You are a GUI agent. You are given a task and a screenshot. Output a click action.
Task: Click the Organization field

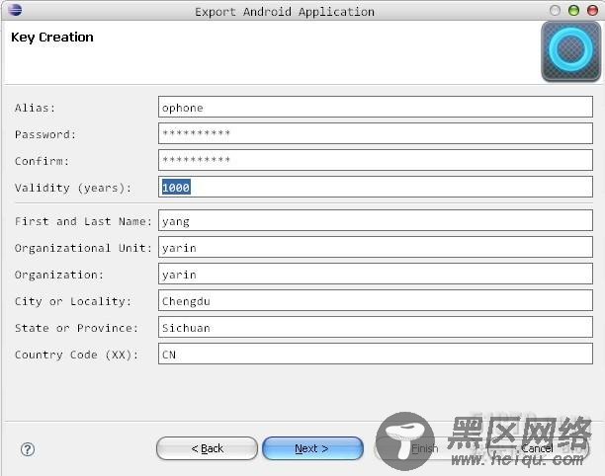coord(376,274)
